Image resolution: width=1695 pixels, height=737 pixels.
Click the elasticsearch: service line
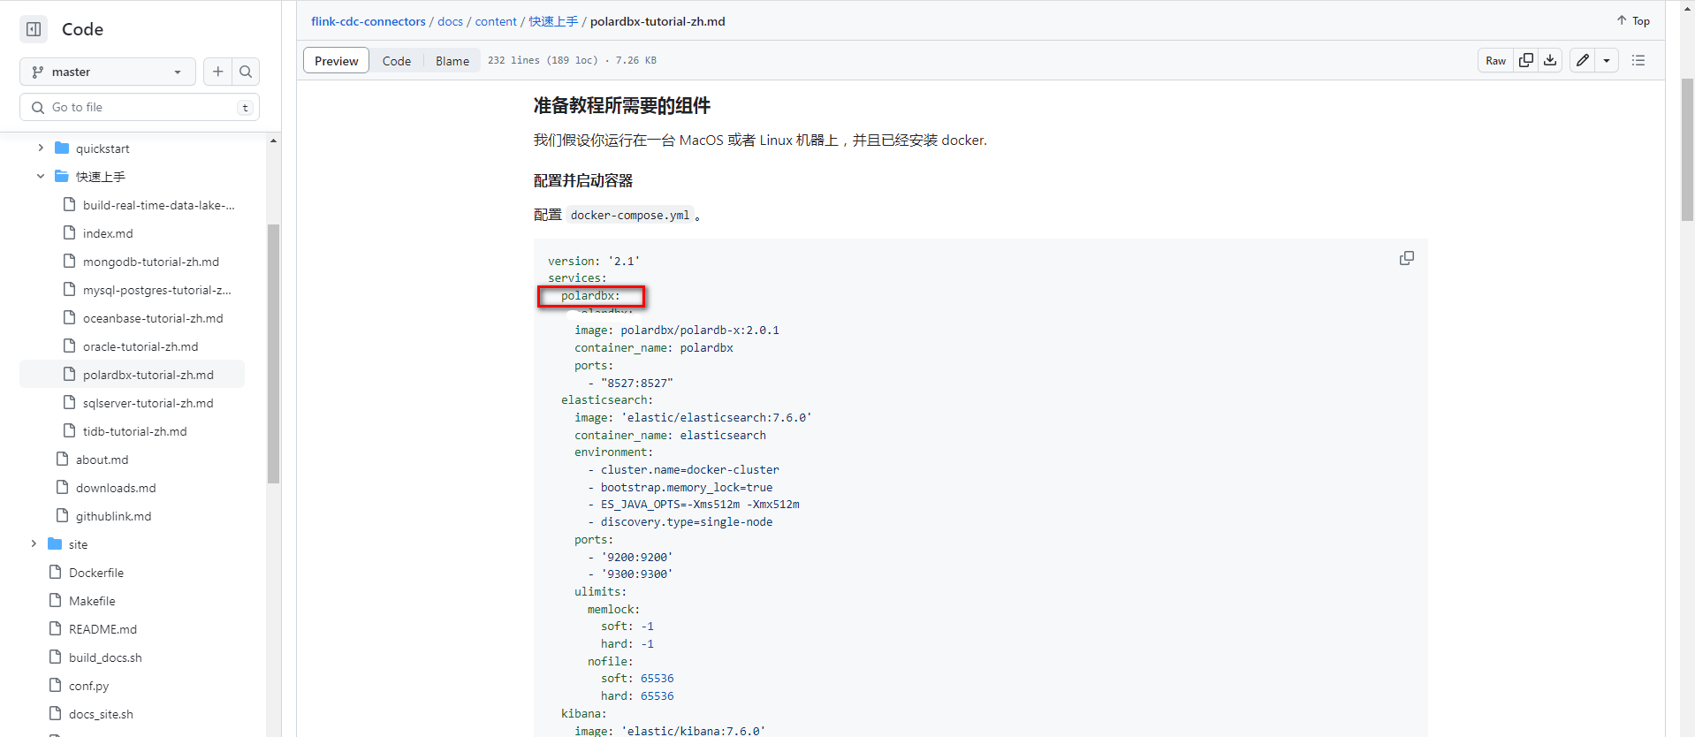pos(607,400)
